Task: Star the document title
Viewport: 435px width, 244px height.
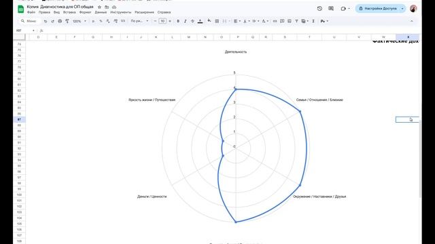Action: click(99, 7)
